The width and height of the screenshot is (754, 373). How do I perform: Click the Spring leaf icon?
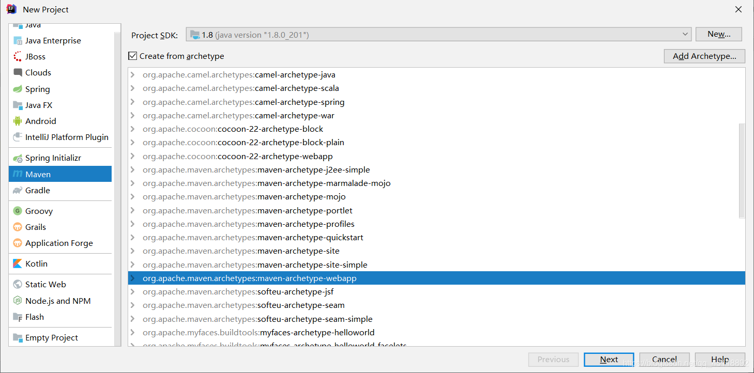tap(18, 89)
